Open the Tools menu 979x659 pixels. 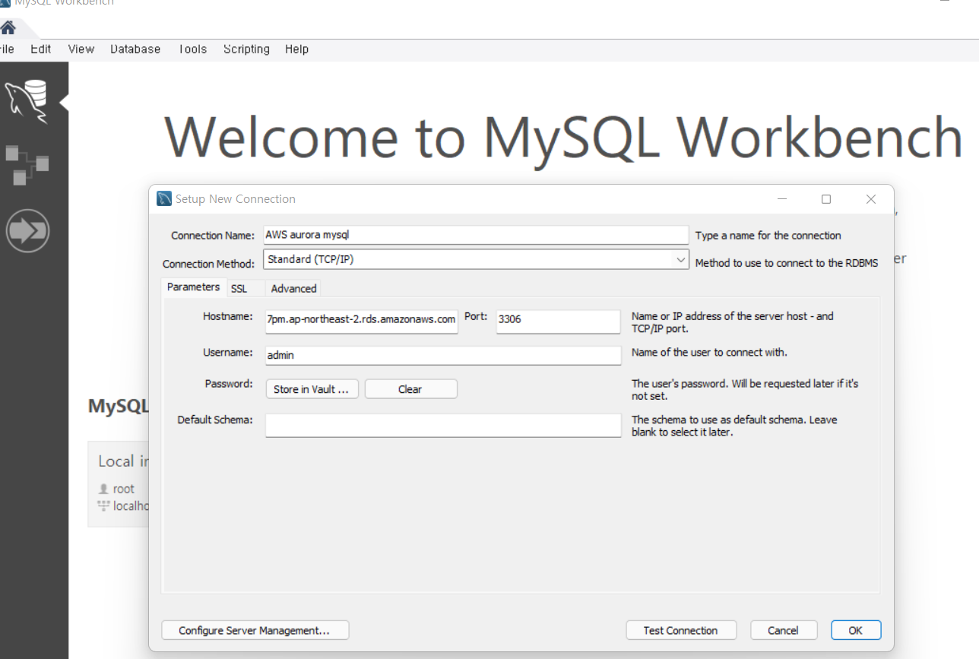(192, 49)
